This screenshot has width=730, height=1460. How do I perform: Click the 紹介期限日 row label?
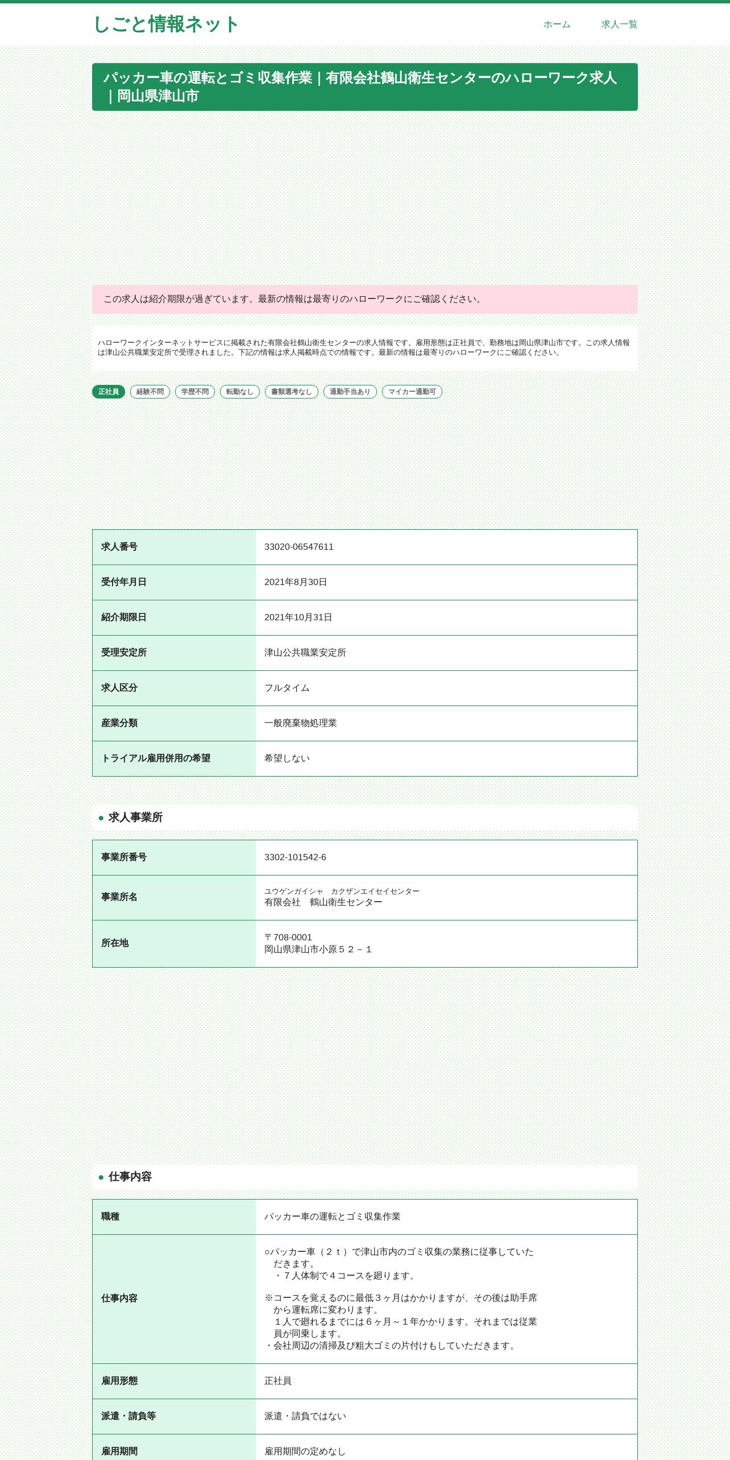pos(124,617)
